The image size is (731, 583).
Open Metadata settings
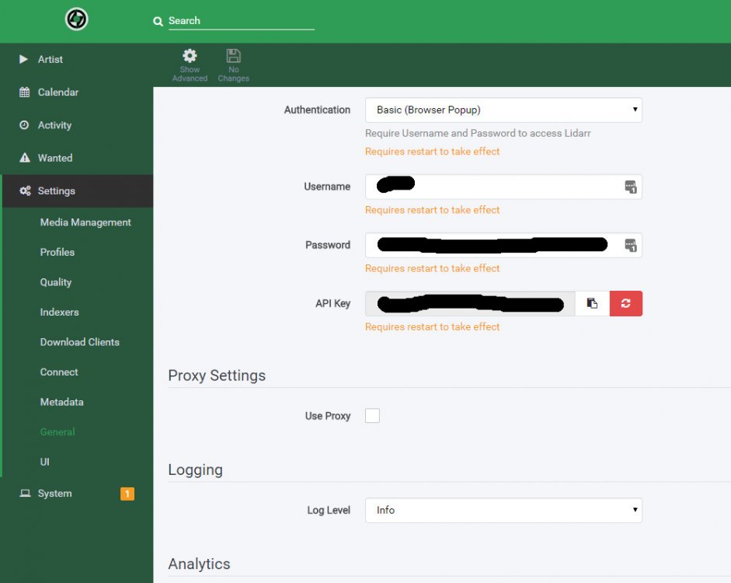[61, 402]
